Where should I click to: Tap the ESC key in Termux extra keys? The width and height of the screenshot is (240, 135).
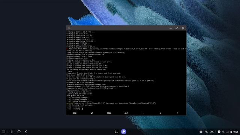(75, 113)
